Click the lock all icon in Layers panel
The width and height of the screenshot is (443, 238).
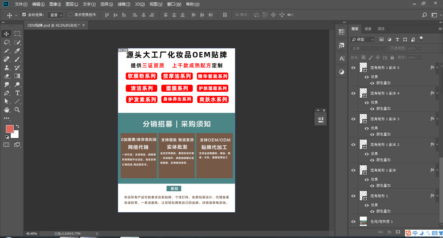click(x=392, y=57)
